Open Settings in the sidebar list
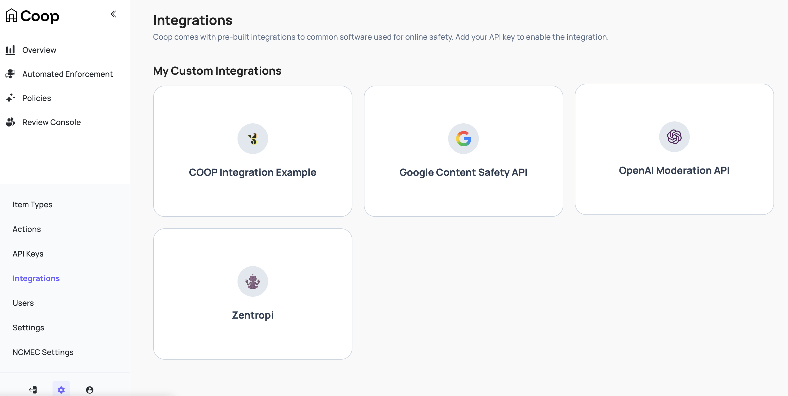 [28, 328]
